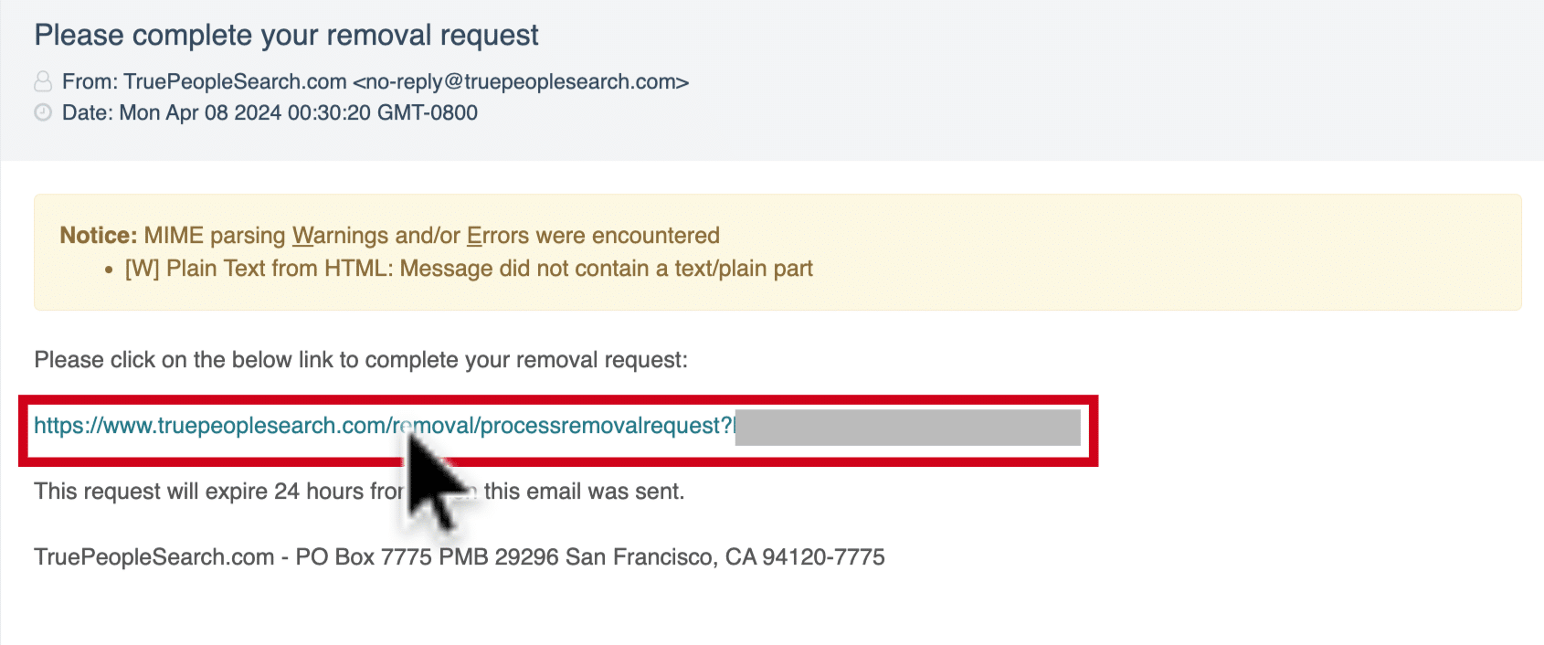Click the Plain Text from HTML warning bullet

[469, 269]
